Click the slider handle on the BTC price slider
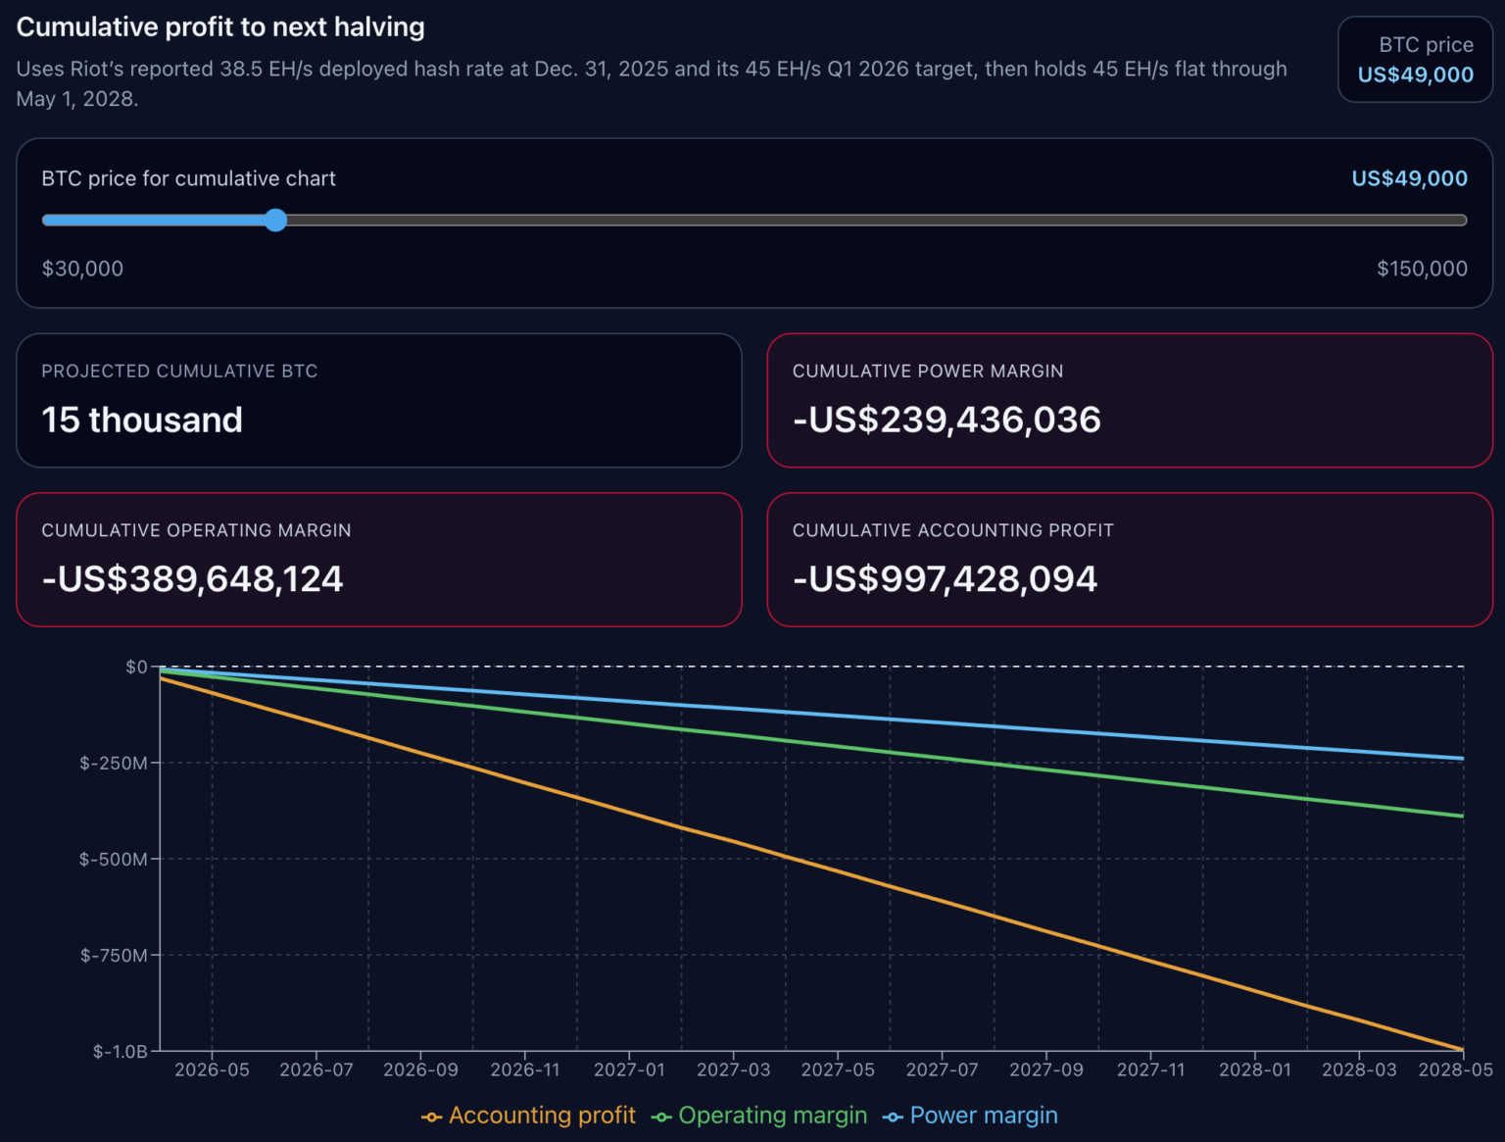Screen dimensions: 1505x1142 pyautogui.click(x=275, y=221)
